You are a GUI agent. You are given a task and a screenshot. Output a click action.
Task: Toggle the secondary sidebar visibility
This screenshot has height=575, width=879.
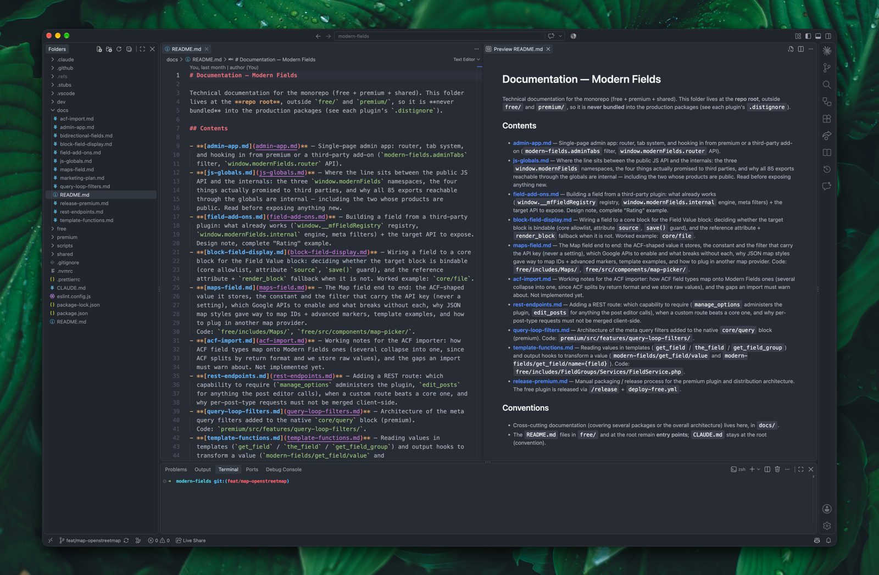(x=828, y=36)
